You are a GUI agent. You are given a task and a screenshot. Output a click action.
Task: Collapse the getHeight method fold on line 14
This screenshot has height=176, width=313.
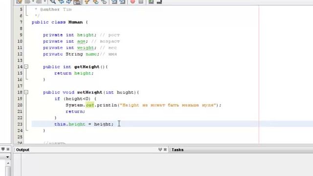point(26,66)
